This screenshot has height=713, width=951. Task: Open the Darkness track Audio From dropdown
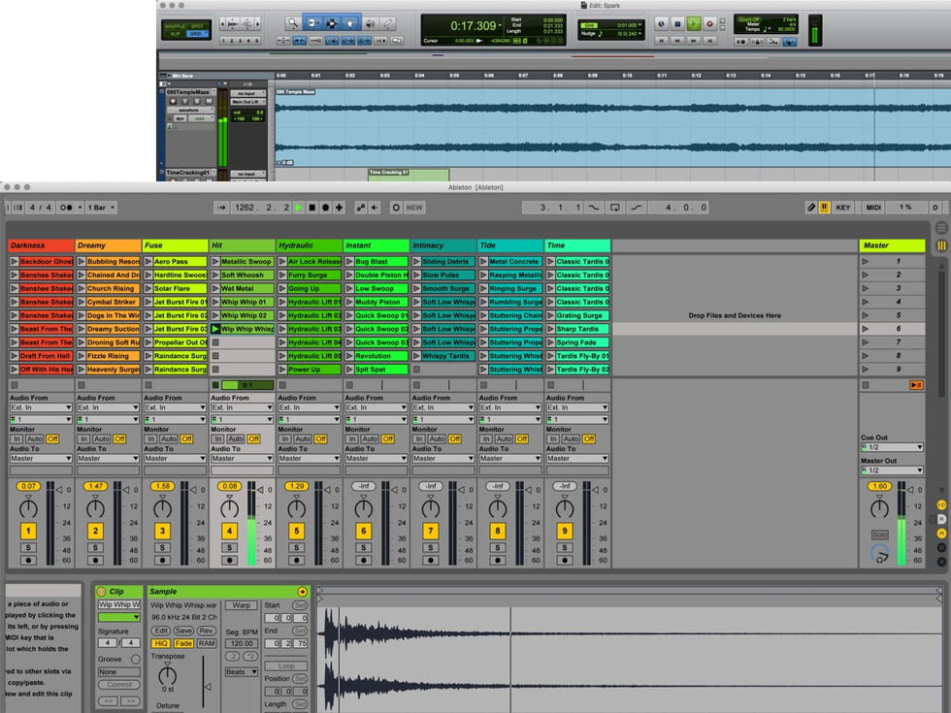[x=41, y=407]
